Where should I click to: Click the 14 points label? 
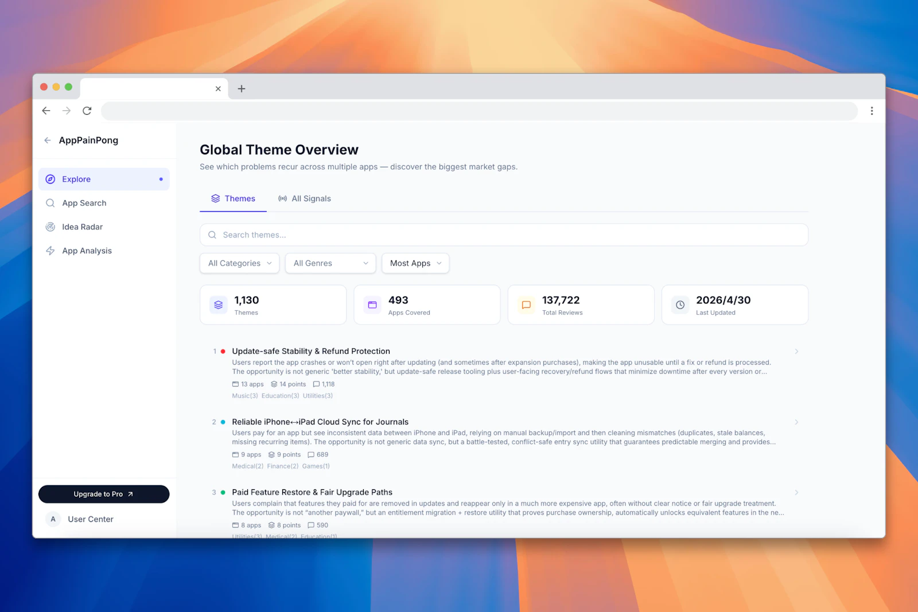pos(293,384)
